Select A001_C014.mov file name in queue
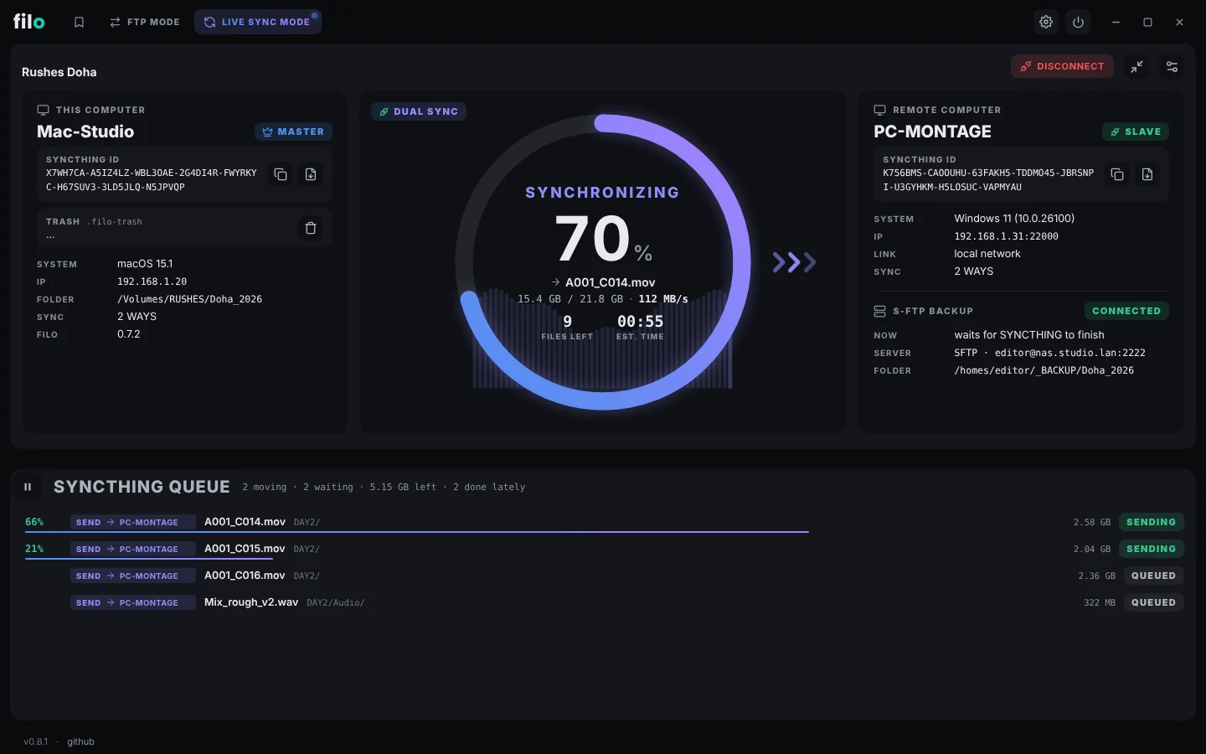 tap(245, 522)
